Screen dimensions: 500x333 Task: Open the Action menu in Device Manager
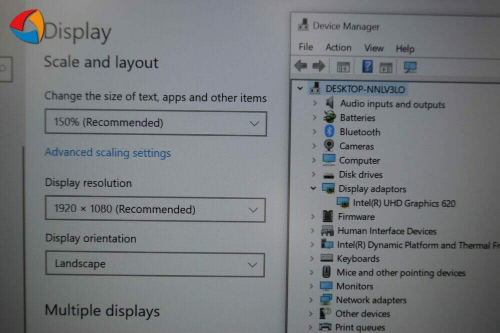(338, 47)
